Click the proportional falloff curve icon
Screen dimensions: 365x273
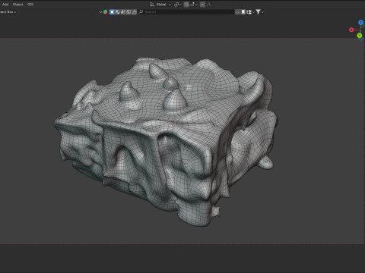pos(209,5)
